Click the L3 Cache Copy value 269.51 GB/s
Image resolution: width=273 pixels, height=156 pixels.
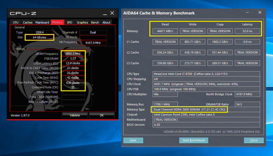point(220,63)
